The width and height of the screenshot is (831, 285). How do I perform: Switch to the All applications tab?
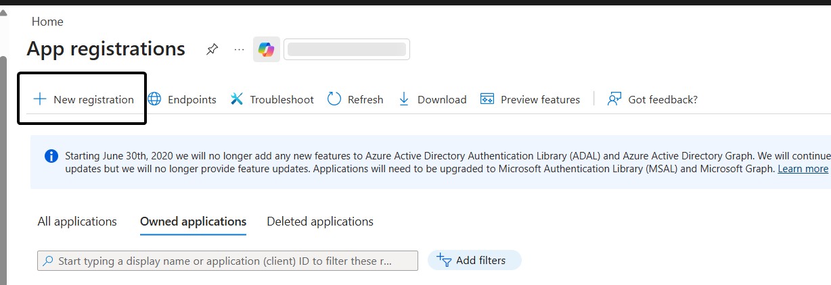[77, 222]
